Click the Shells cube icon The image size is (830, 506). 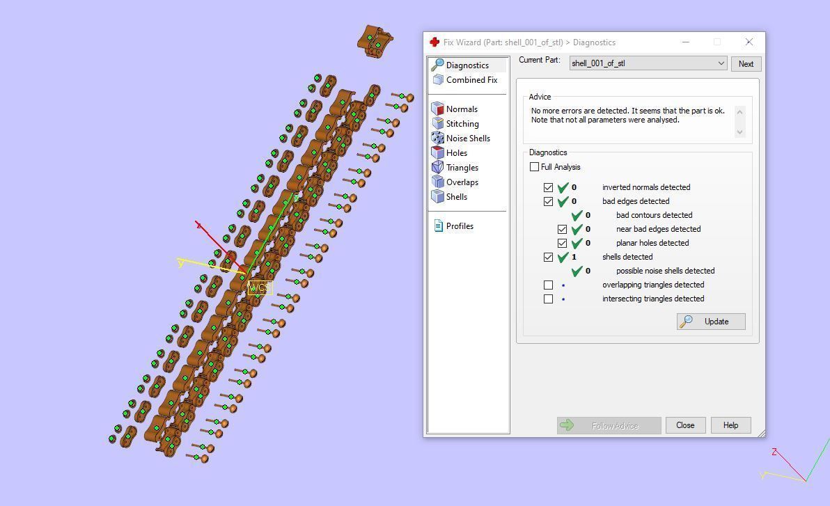438,196
